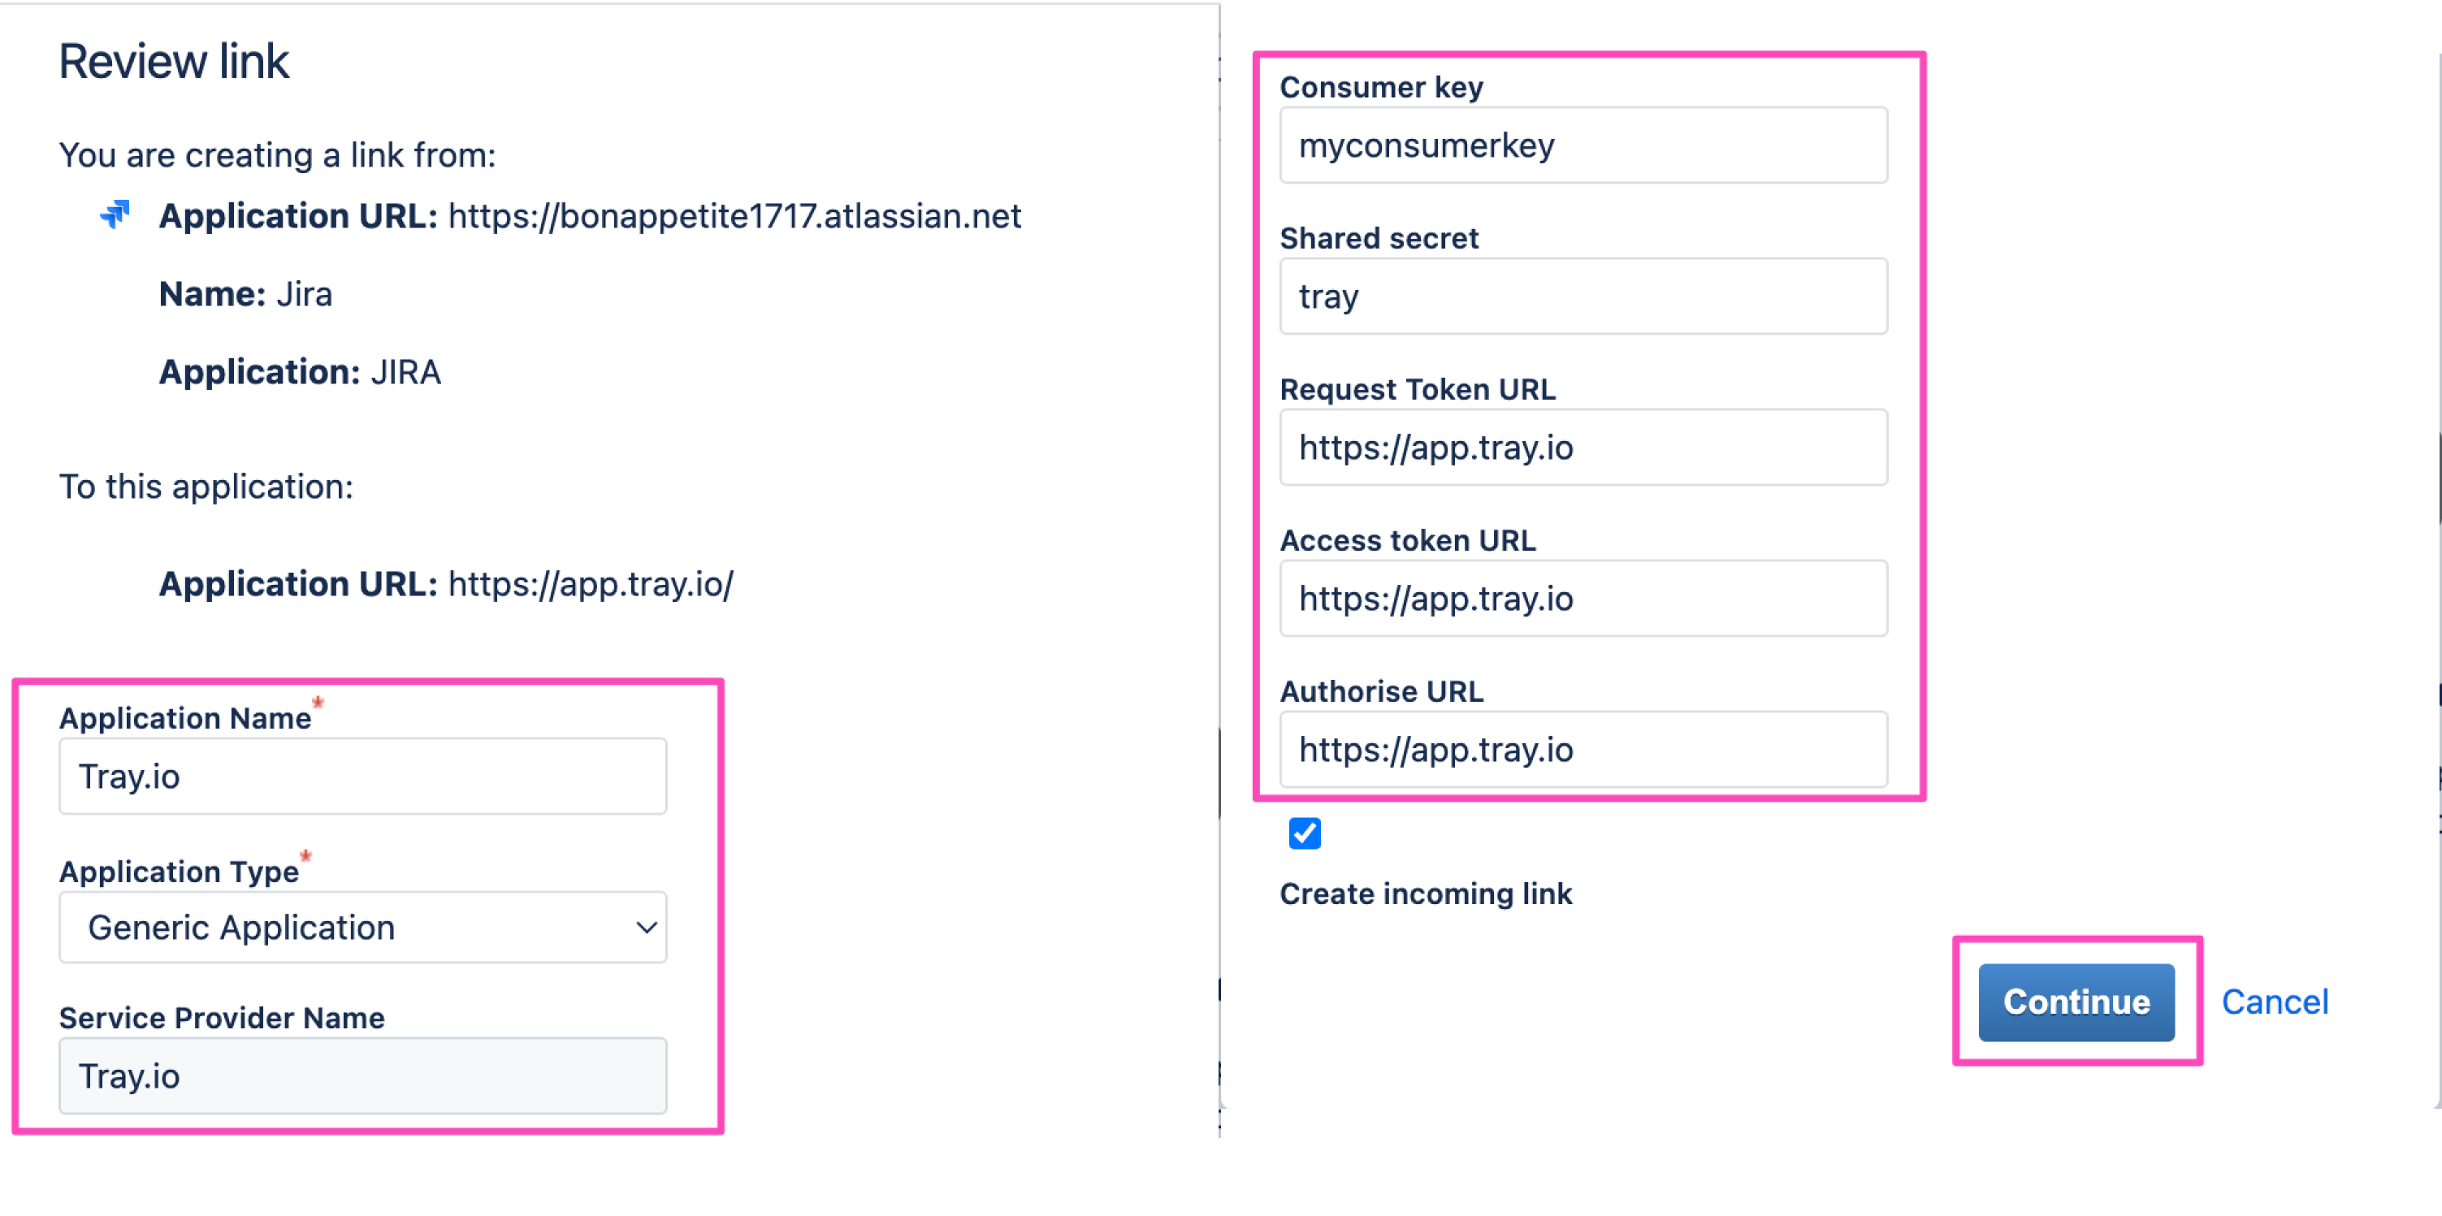Click the Access token URL field
This screenshot has width=2442, height=1216.
1583,598
